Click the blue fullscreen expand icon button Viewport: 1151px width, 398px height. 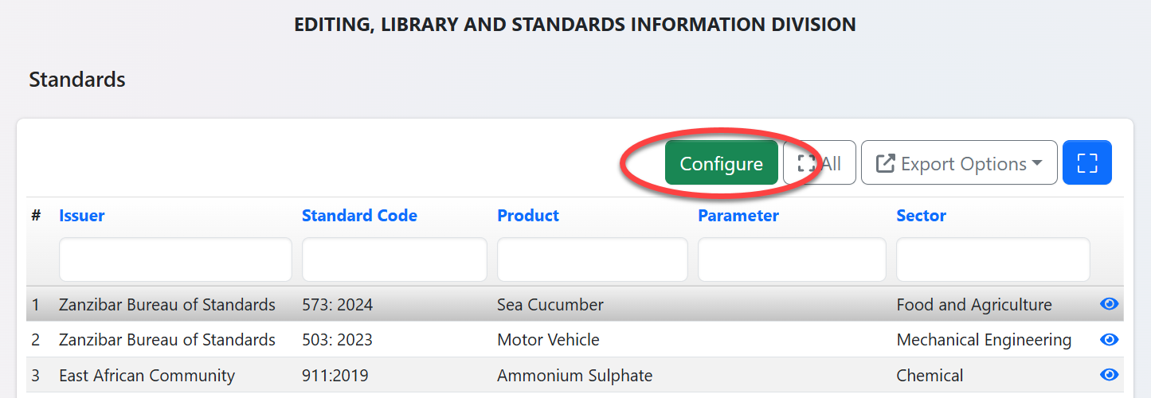[1086, 163]
